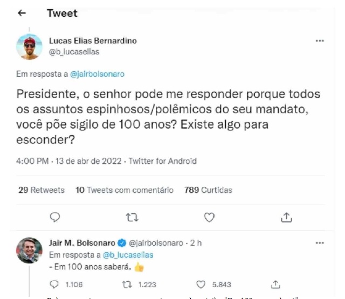
Task: Open more options on Bolsonaro's reply
Action: click(319, 243)
